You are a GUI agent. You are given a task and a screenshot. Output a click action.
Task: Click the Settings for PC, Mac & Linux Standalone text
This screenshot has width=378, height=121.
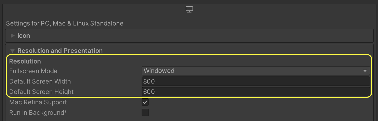pos(64,23)
